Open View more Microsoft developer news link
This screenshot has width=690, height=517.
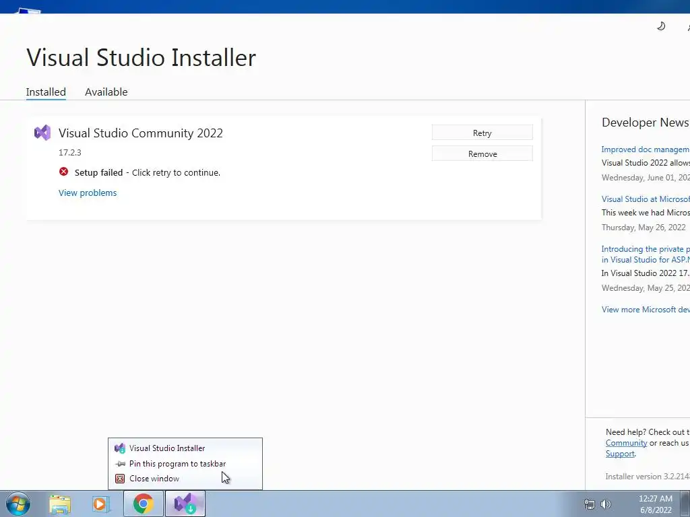coord(646,310)
